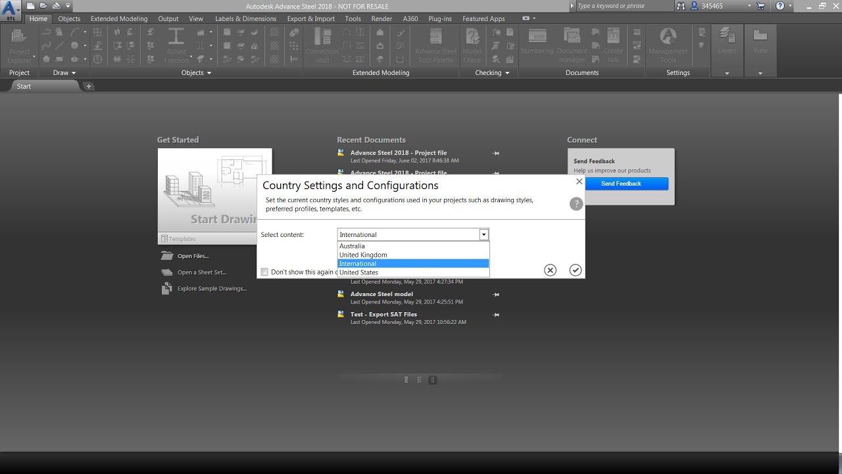Expand the Layers panel arrow
The width and height of the screenshot is (842, 474).
(727, 73)
